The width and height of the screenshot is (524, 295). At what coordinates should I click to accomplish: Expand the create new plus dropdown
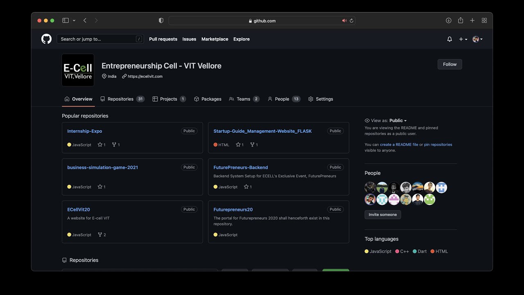tap(463, 39)
